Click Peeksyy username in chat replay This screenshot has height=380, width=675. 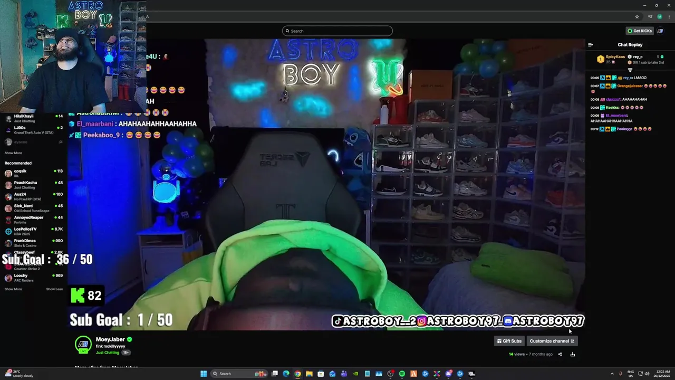click(x=624, y=129)
